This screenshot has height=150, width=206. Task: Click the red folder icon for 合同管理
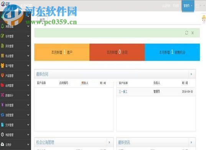2,85
